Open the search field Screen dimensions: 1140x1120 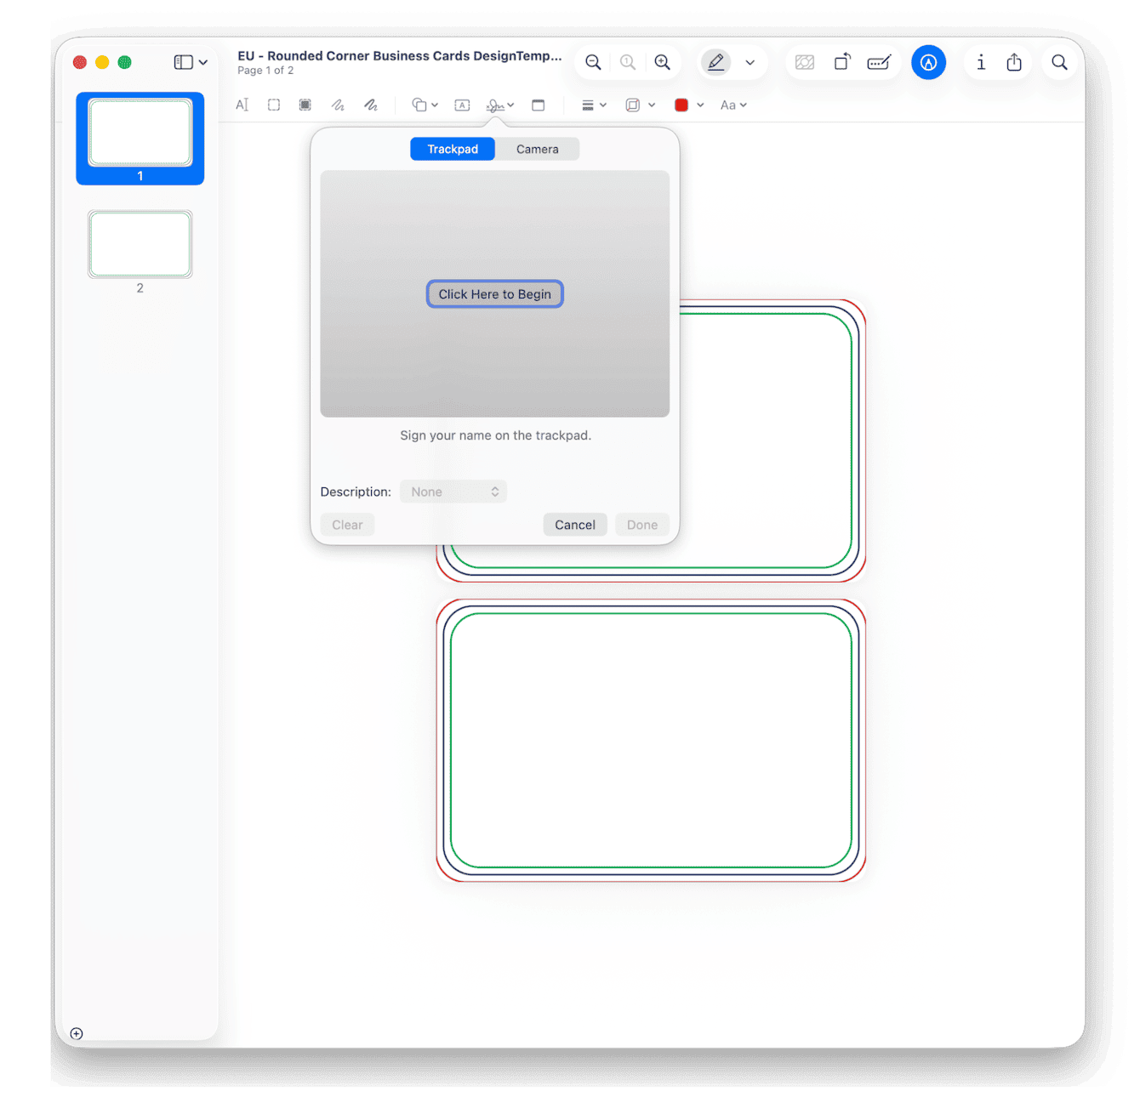pos(1060,62)
